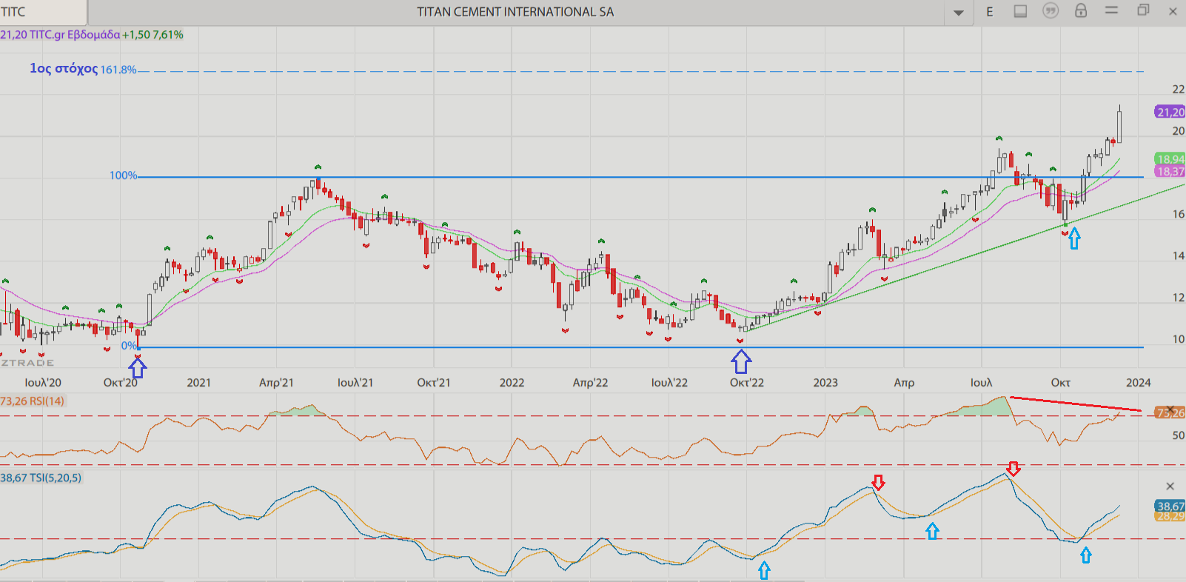This screenshot has height=582, width=1186.
Task: Toggle the padlock lock icon
Action: pyautogui.click(x=1081, y=11)
